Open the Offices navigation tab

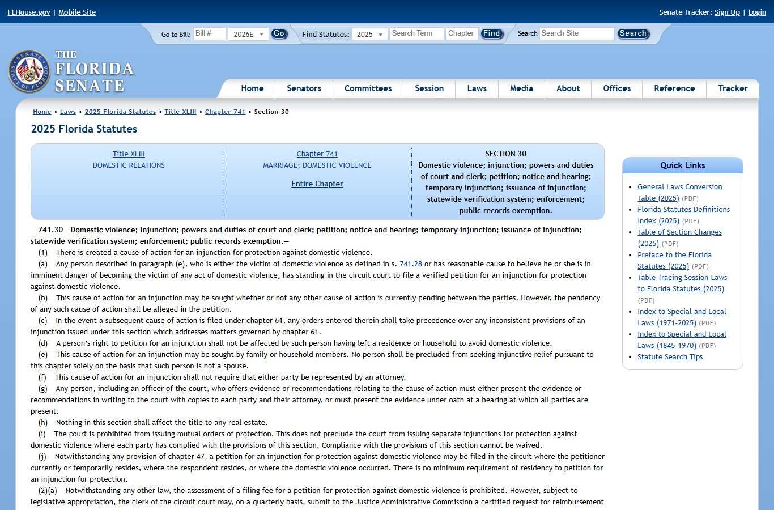(616, 88)
